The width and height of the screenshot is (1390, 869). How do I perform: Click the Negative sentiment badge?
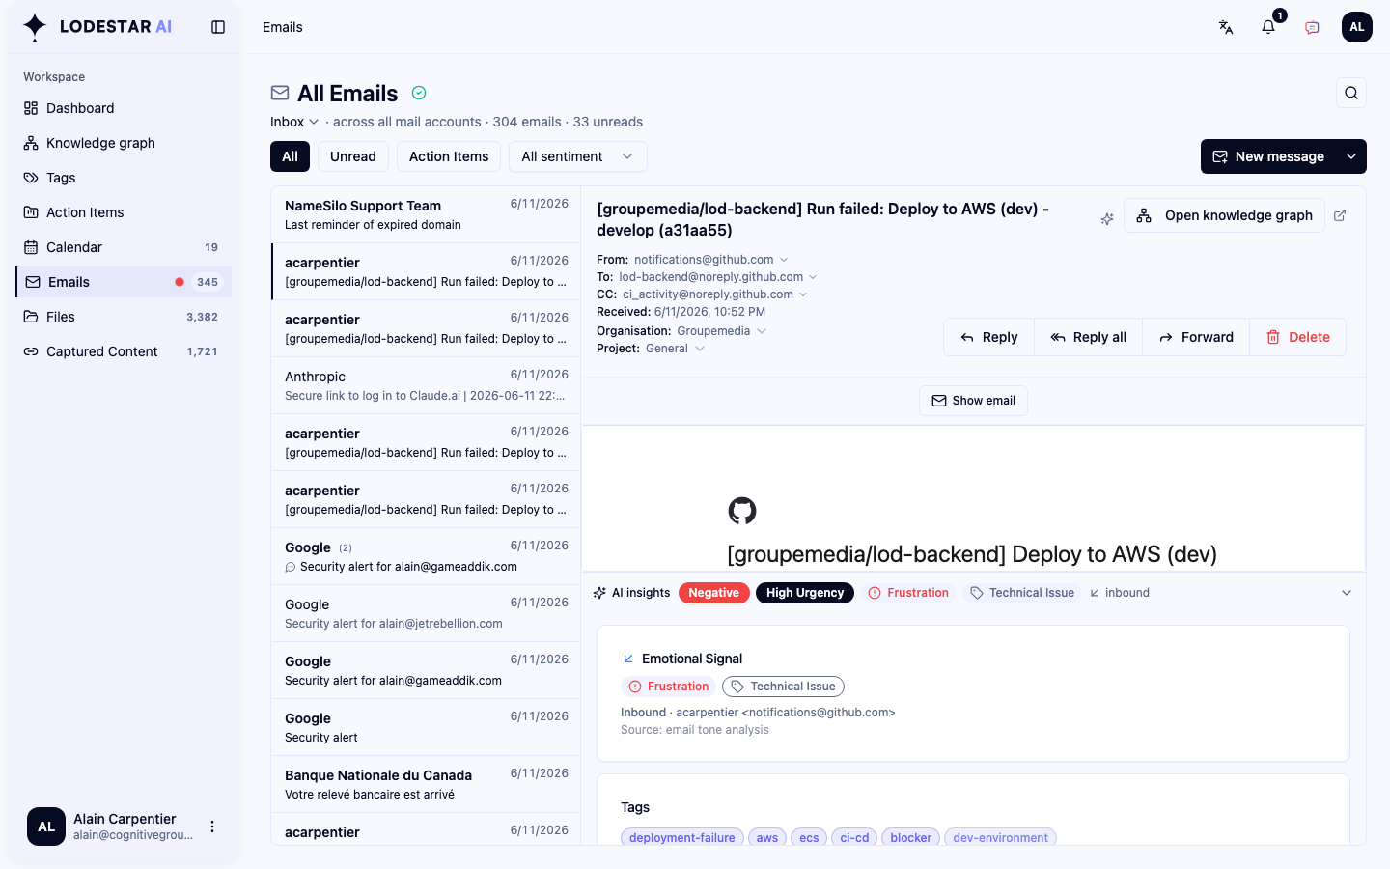point(713,593)
